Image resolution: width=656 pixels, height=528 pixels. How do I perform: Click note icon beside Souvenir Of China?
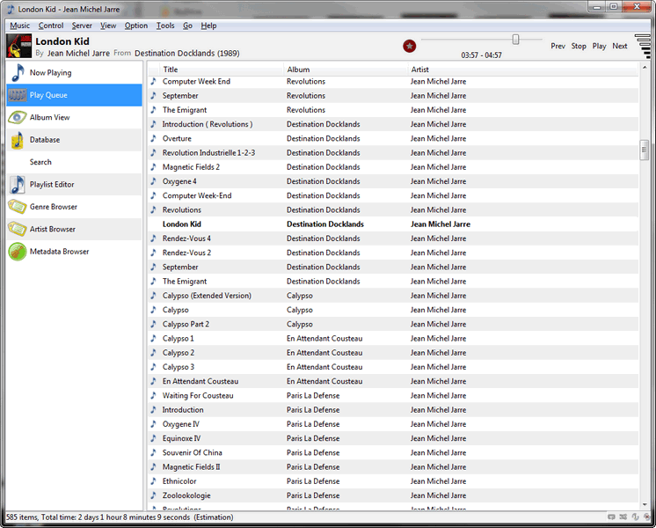[x=154, y=452]
